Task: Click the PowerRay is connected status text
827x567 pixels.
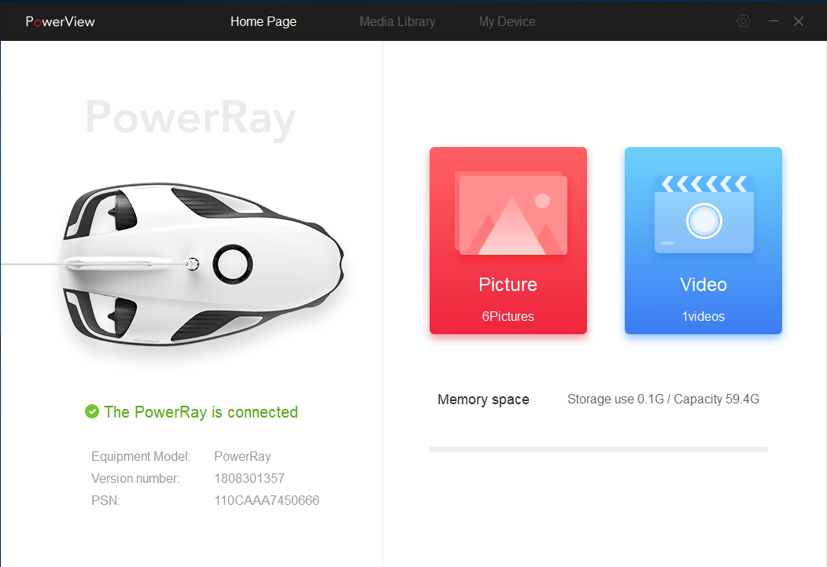Action: coord(201,412)
